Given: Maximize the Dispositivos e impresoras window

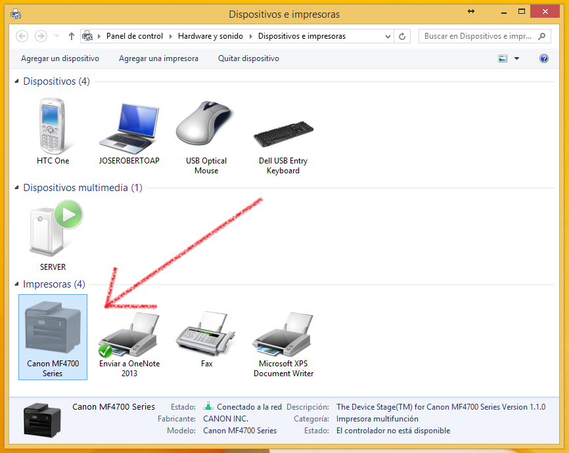Looking at the screenshot, I should 522,11.
